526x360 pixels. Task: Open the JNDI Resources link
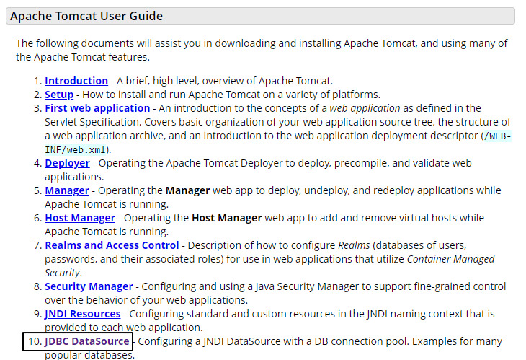point(83,314)
